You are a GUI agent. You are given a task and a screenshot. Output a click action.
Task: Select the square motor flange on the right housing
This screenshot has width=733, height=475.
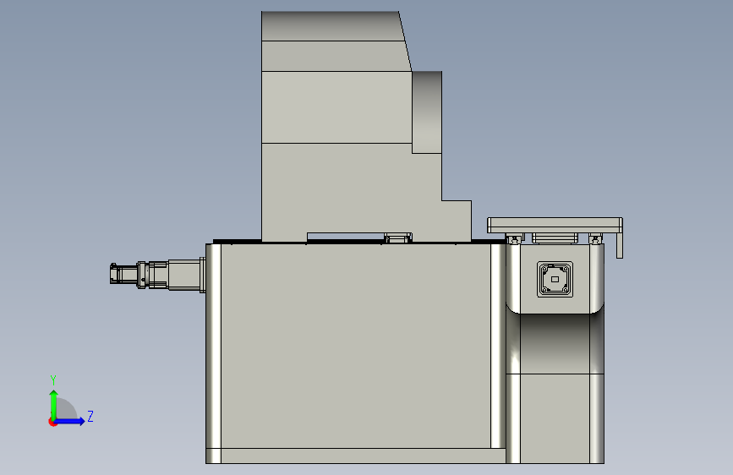pyautogui.click(x=555, y=279)
